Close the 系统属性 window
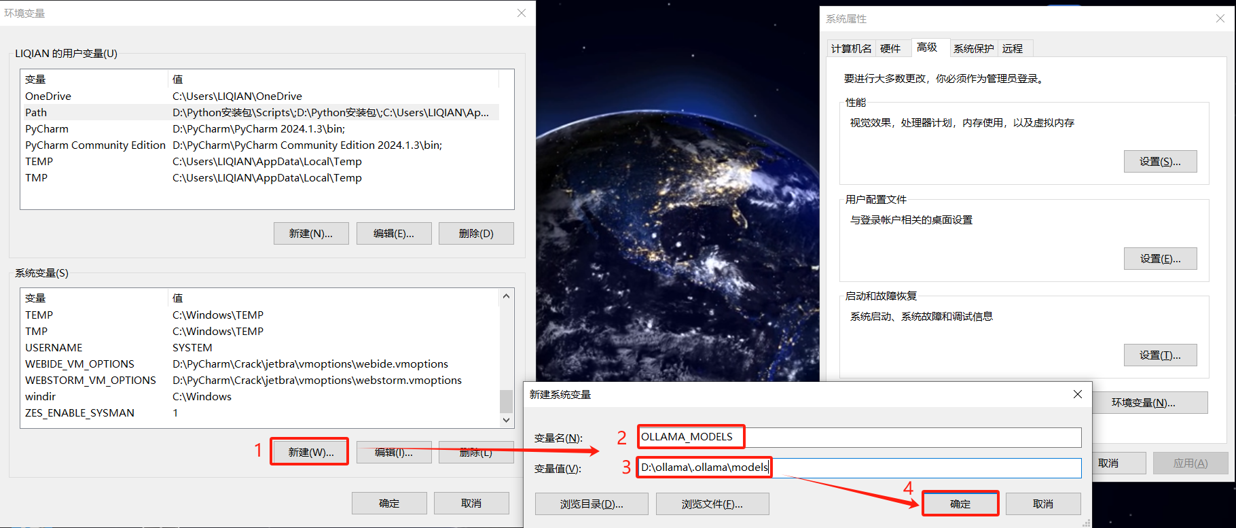 [x=1220, y=18]
